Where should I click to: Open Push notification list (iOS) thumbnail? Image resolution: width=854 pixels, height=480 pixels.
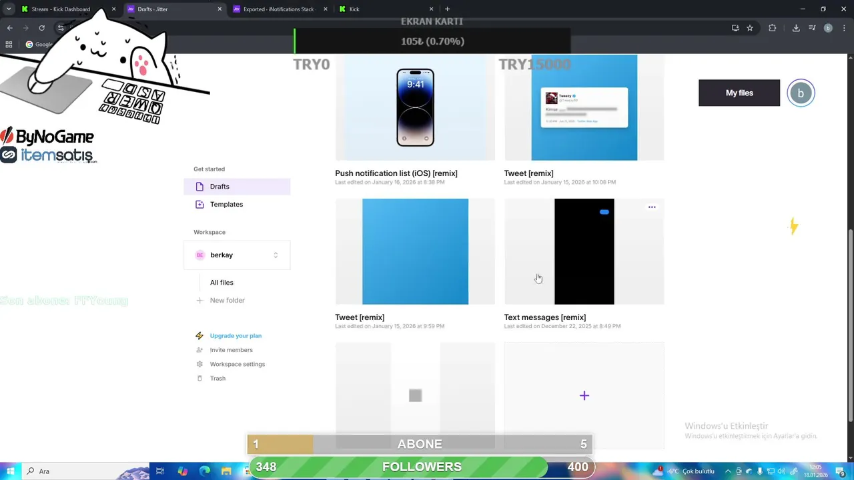point(415,107)
